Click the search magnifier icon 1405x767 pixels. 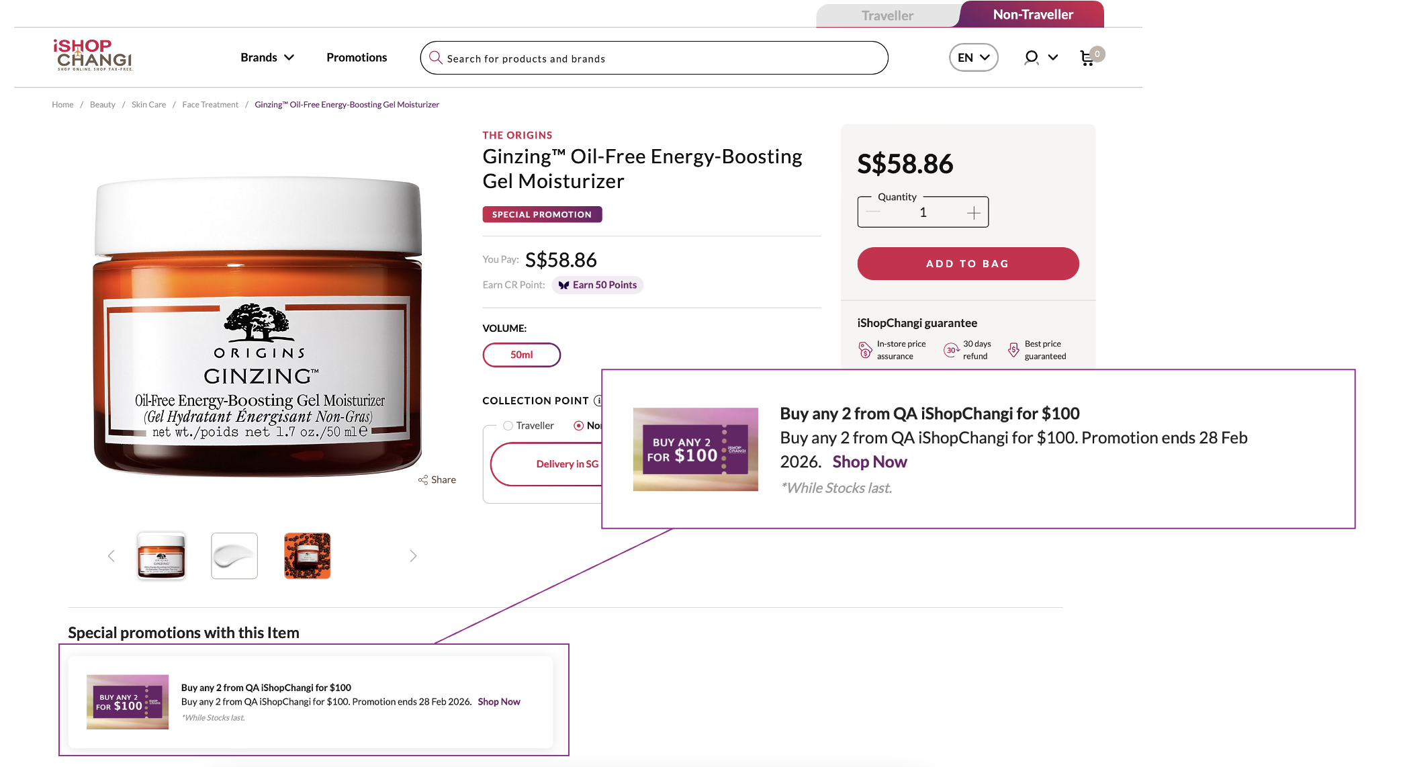[x=435, y=58]
